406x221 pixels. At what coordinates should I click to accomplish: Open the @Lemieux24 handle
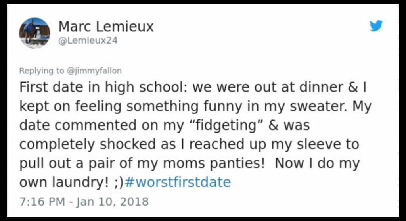tap(88, 40)
